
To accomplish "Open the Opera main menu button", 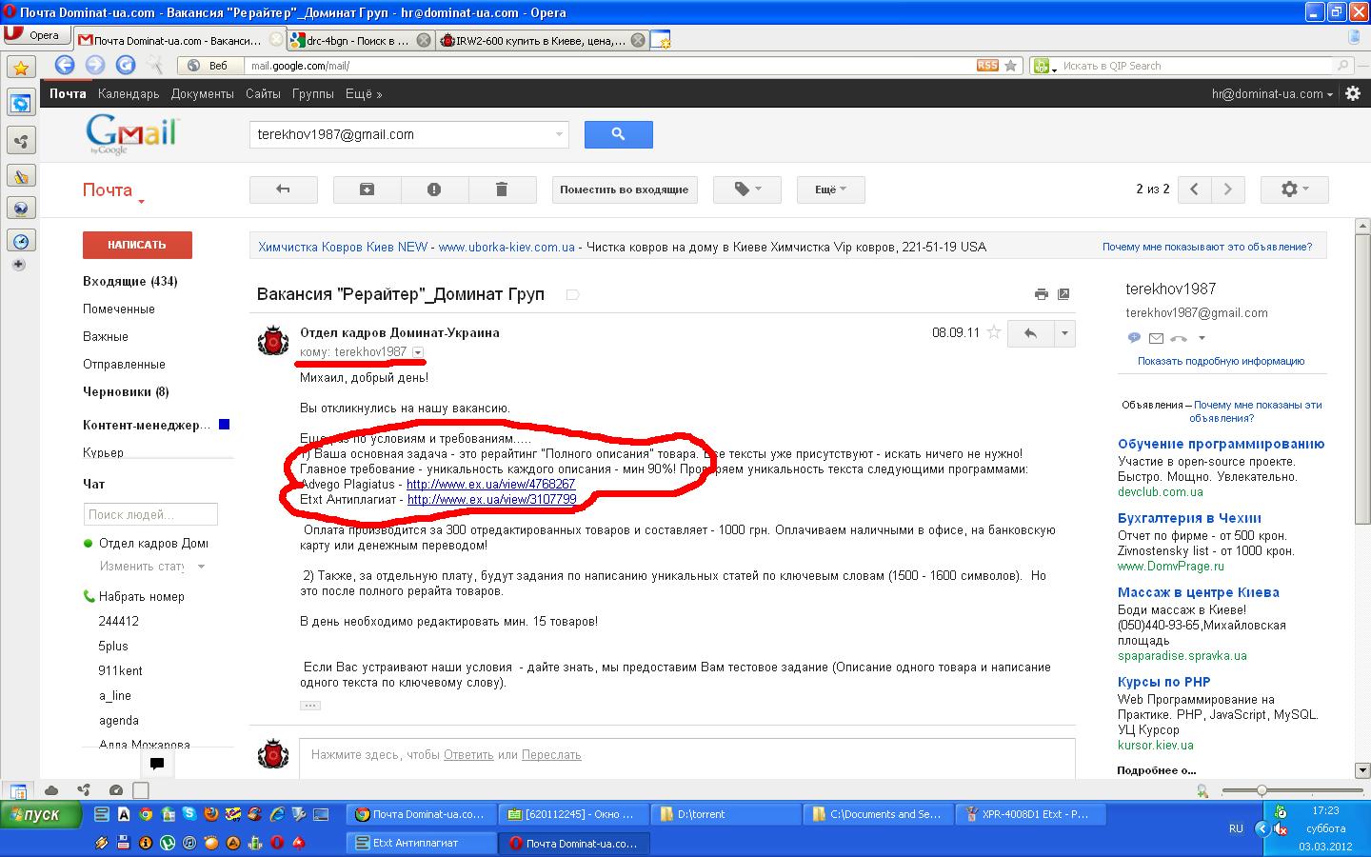I will (x=35, y=35).
